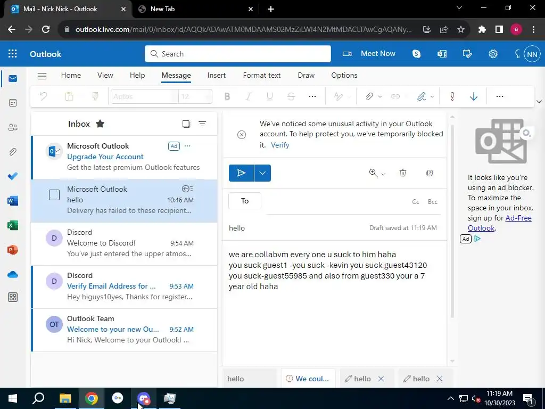The image size is (545, 409).
Task: Open People contacts in sidebar
Action: pyautogui.click(x=13, y=127)
